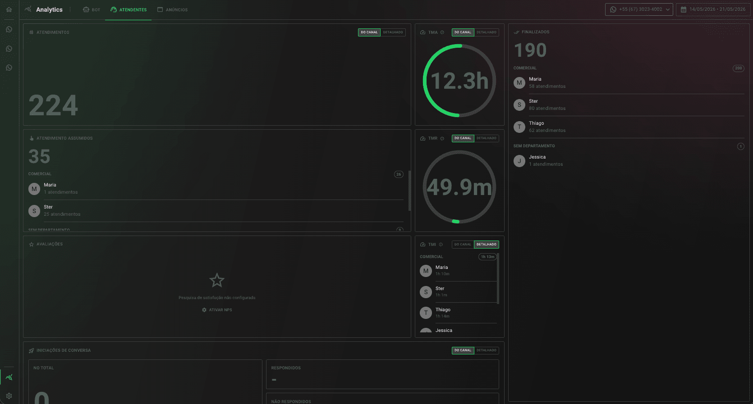Click Ster avatar in Finalizados list
Image resolution: width=753 pixels, height=404 pixels.
(x=519, y=105)
